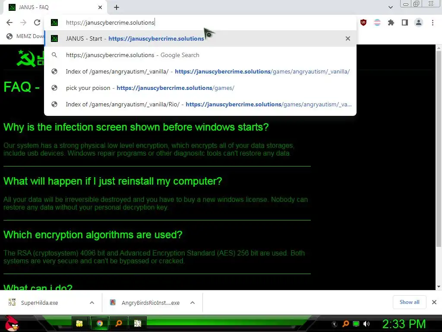442x332 pixels.
Task: Open the Extensions puzzle menu
Action: 391,22
